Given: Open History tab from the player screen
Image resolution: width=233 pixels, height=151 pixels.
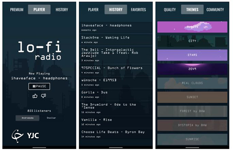Looking at the screenshot, I should (62, 10).
